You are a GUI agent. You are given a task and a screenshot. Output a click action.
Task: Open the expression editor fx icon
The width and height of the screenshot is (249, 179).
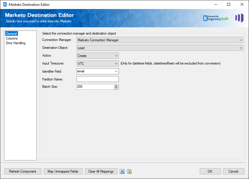(x=122, y=171)
